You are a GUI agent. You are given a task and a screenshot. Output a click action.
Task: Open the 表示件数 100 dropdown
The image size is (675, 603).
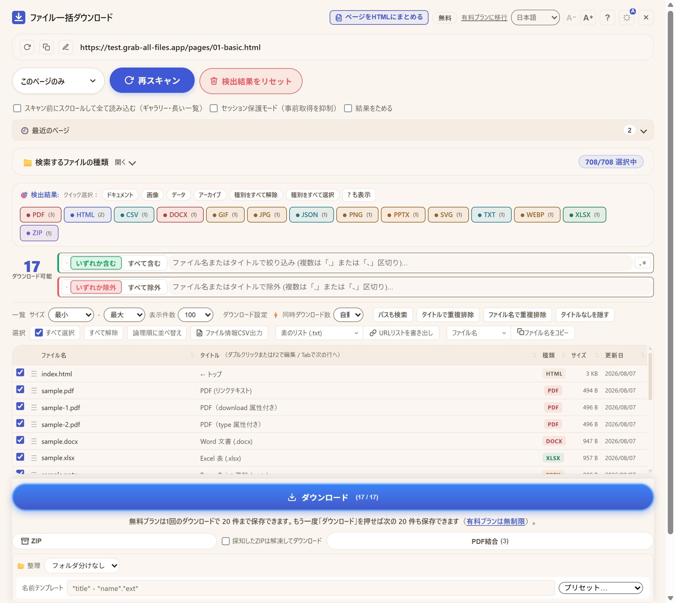[x=196, y=315]
